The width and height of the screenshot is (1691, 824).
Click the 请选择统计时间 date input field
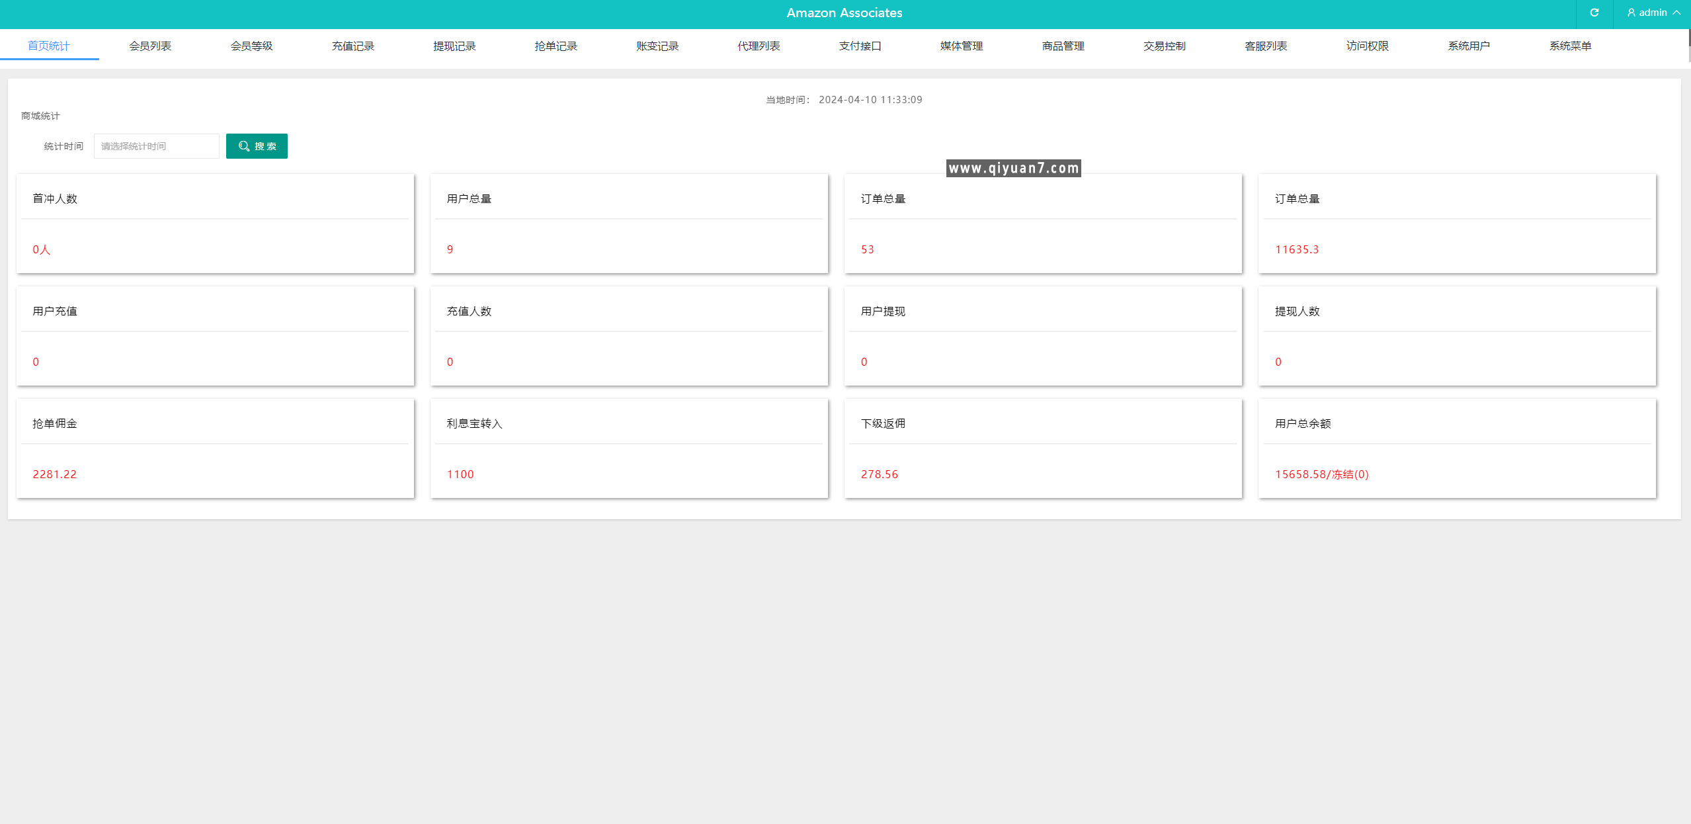[156, 145]
